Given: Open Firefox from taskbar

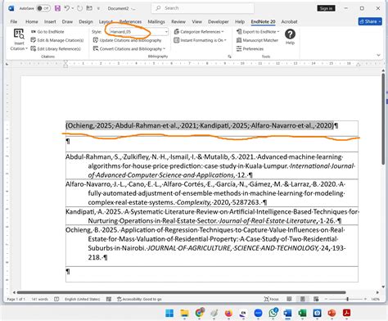Looking at the screenshot, I should pos(228,313).
